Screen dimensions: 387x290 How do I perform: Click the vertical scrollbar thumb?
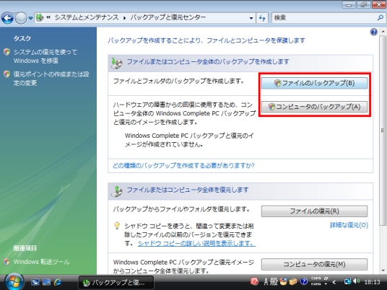(383, 131)
